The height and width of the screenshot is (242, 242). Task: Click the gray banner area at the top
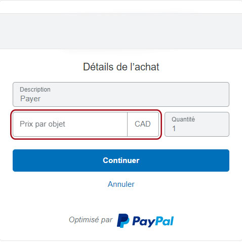coord(121,31)
